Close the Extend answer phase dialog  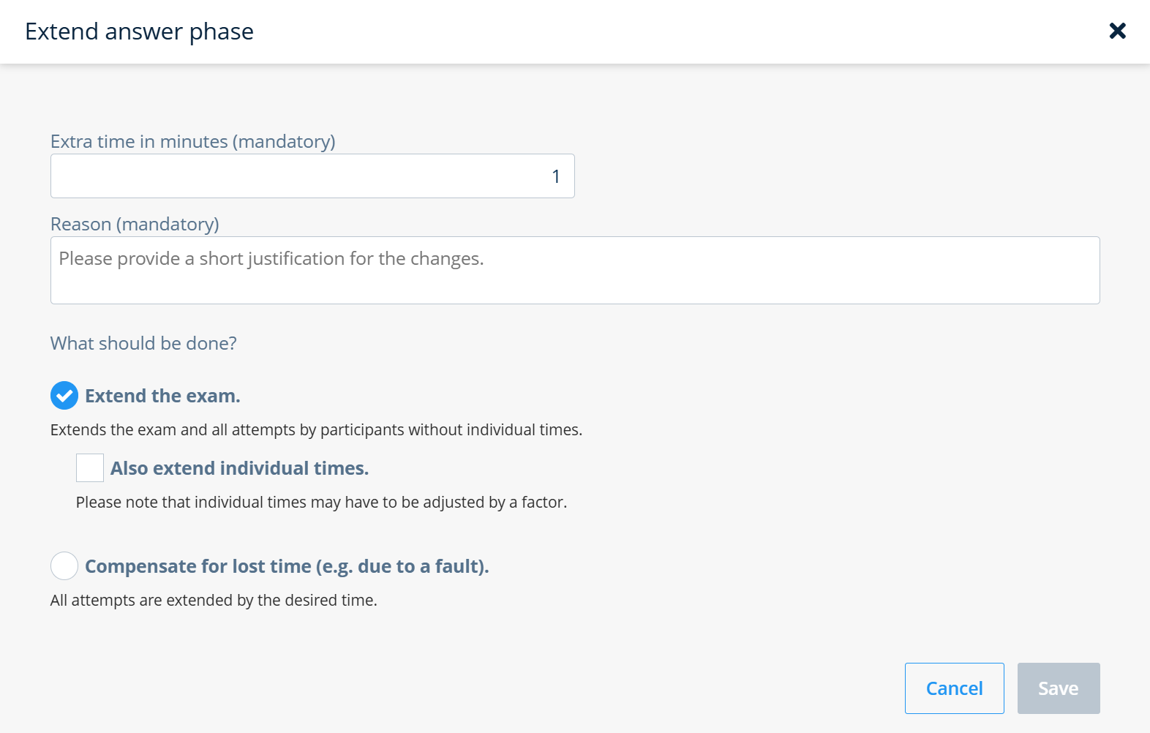click(x=1117, y=31)
